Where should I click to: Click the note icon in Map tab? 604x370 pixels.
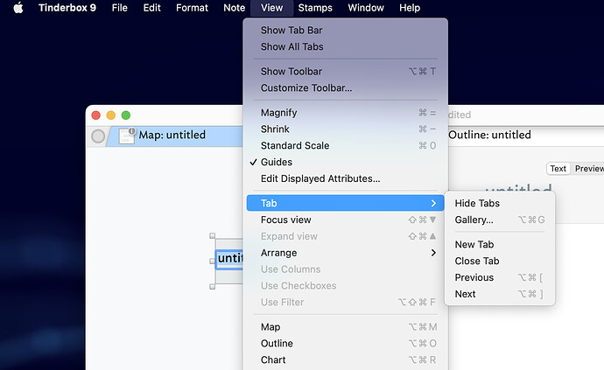point(127,136)
